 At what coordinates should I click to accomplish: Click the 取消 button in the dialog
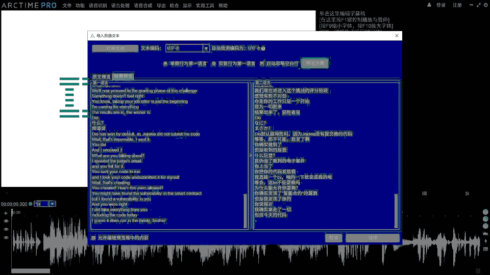(x=333, y=238)
